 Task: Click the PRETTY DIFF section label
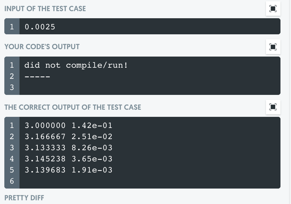[24, 198]
